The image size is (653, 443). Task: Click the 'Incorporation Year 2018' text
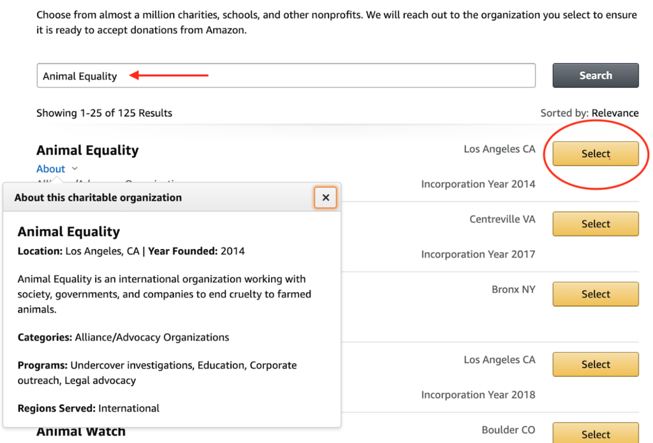click(x=478, y=395)
